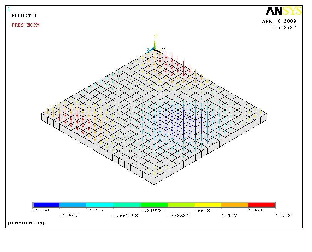Click the date APR 6 2009

tap(279, 21)
